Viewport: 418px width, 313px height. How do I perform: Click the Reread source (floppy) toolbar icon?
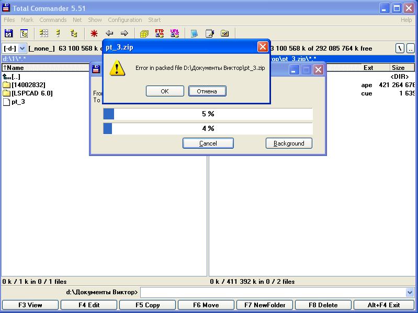[x=8, y=33]
